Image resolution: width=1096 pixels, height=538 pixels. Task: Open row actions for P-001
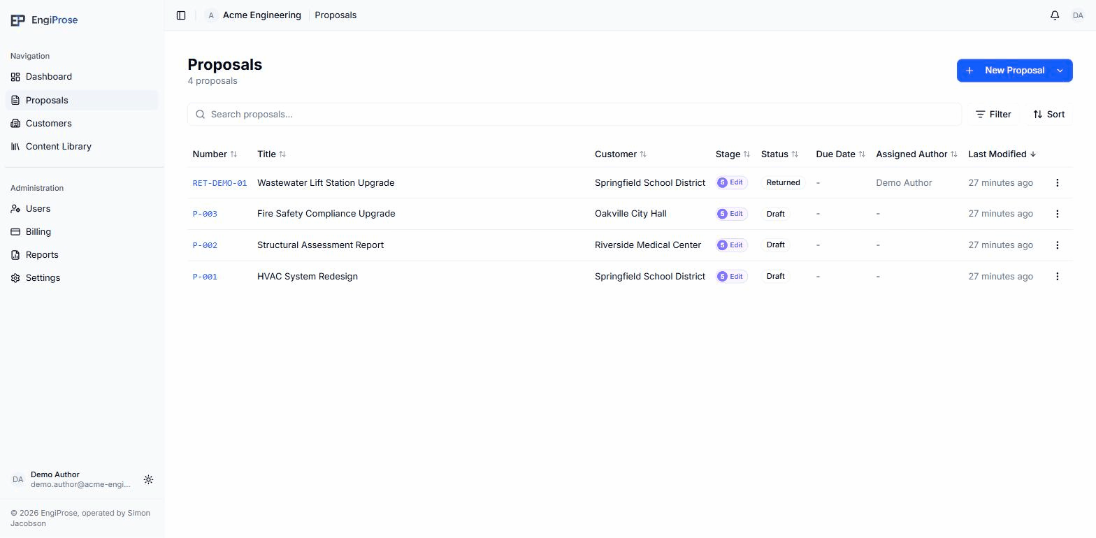pyautogui.click(x=1057, y=277)
